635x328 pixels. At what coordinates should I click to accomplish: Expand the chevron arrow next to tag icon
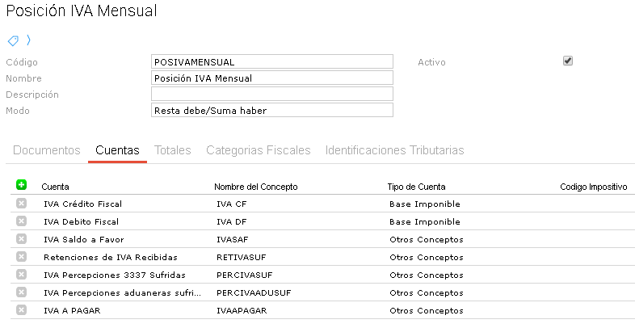click(x=28, y=40)
